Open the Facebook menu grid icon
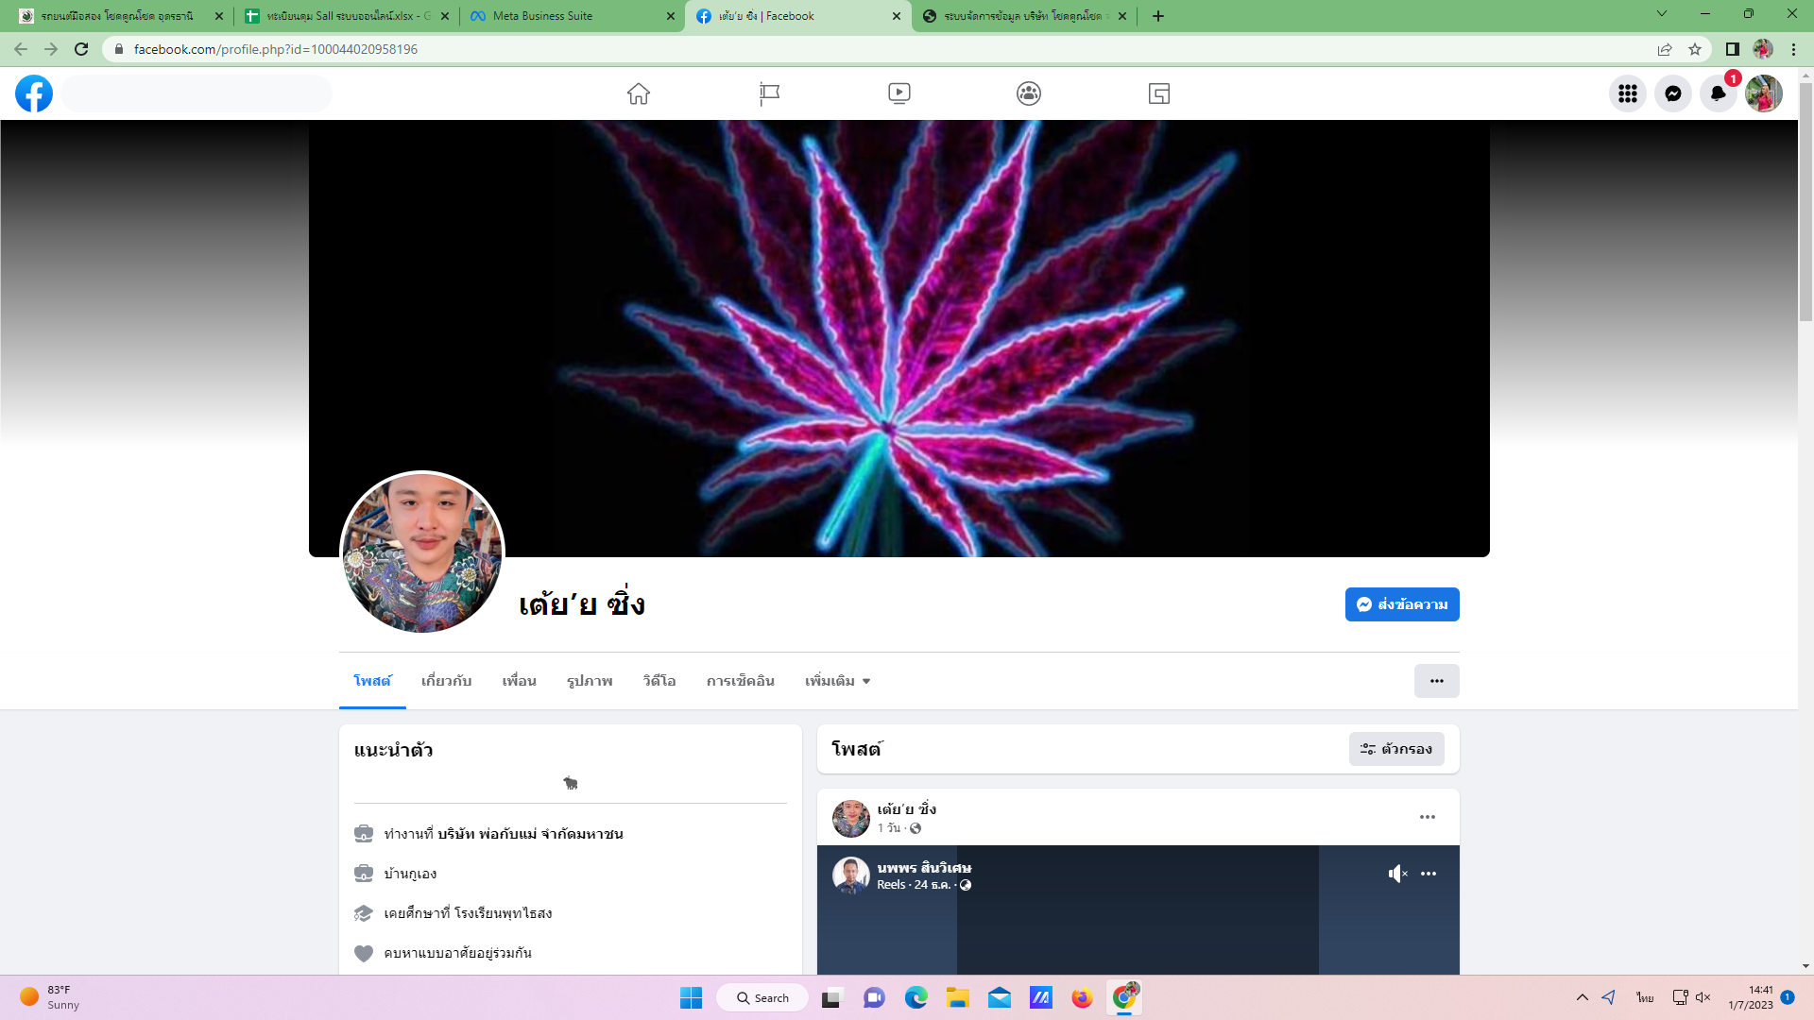Image resolution: width=1814 pixels, height=1020 pixels. [1627, 93]
